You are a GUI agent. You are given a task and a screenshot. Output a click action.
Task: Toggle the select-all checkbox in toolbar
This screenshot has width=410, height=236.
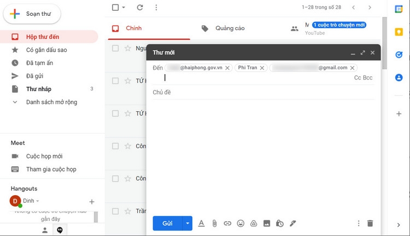115,7
